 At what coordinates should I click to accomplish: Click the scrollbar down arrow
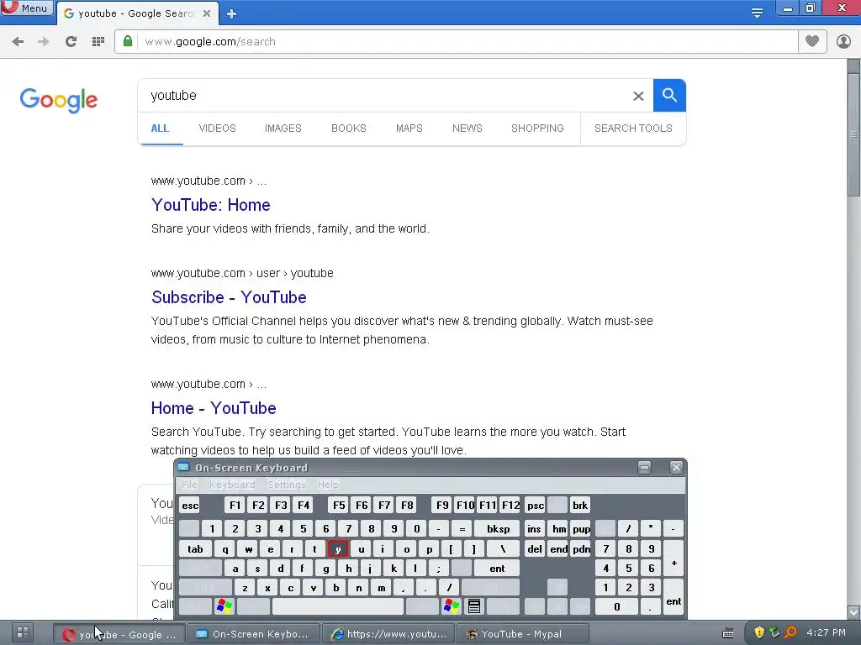point(853,611)
